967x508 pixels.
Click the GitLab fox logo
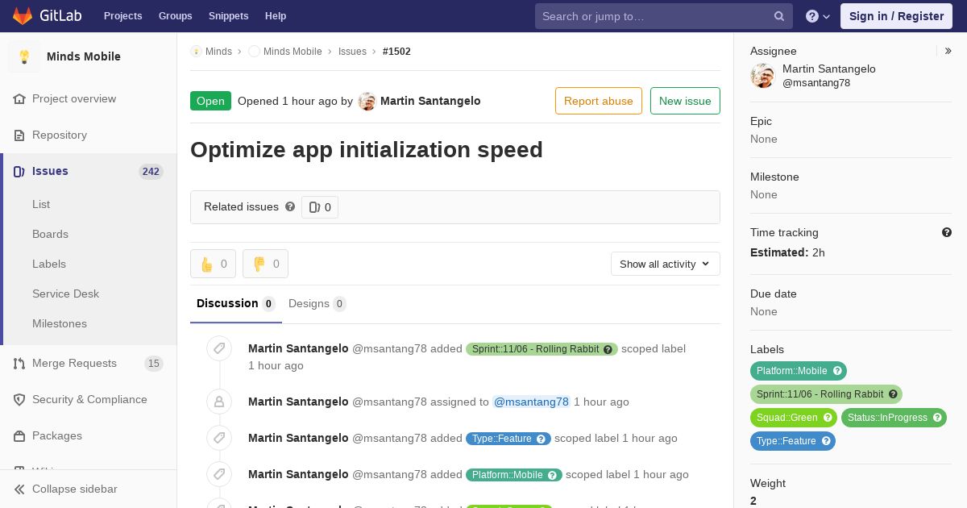click(23, 15)
